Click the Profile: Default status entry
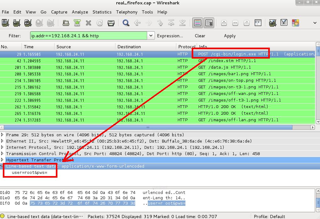This screenshot has height=219, width=320. tap(269, 216)
